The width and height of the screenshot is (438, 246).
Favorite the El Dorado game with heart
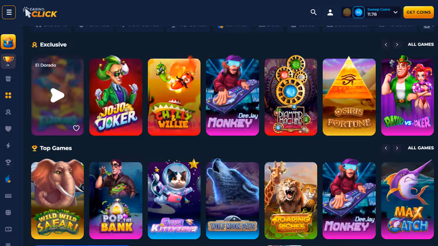coord(76,128)
